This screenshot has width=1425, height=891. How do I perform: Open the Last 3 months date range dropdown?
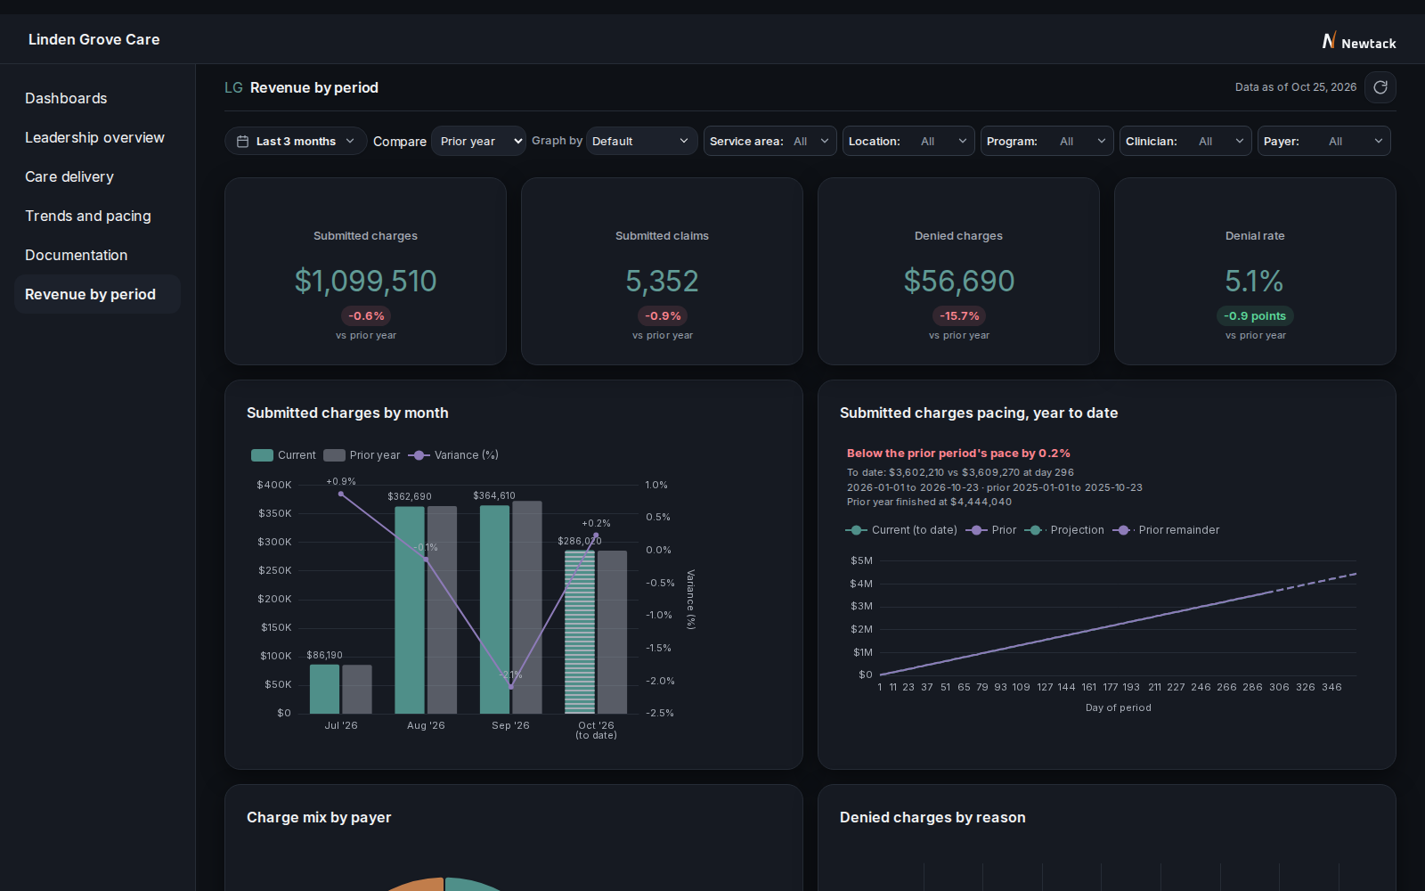pyautogui.click(x=296, y=141)
